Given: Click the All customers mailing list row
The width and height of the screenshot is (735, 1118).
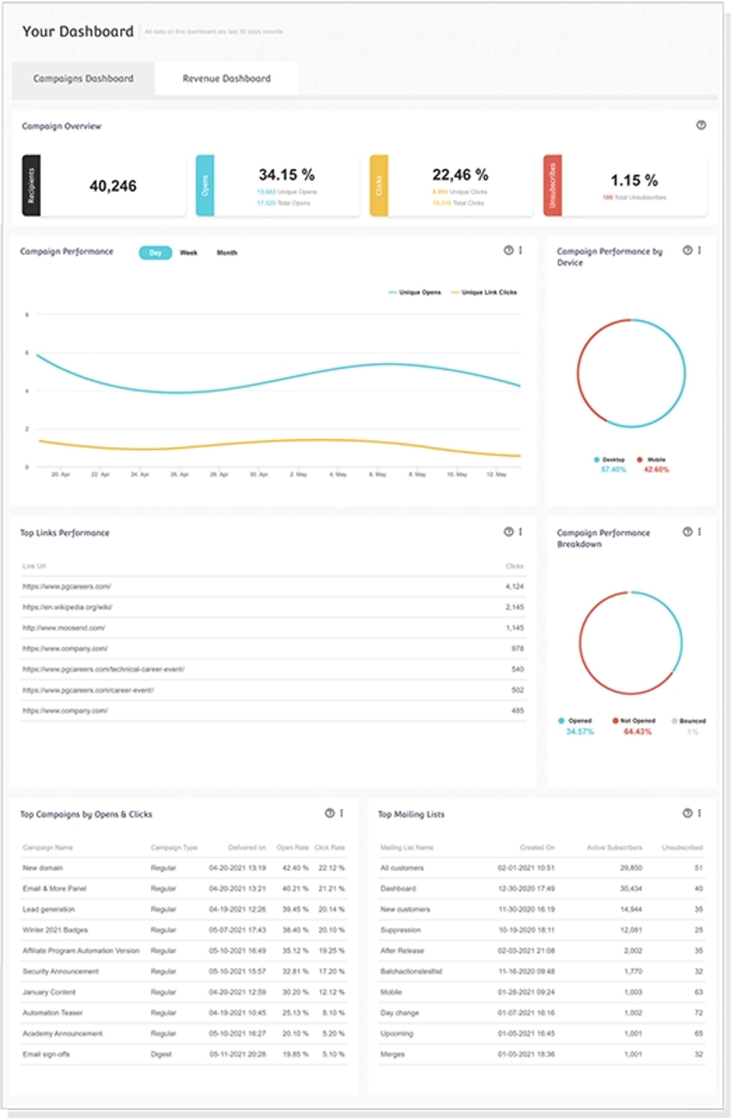Looking at the screenshot, I should click(402, 868).
